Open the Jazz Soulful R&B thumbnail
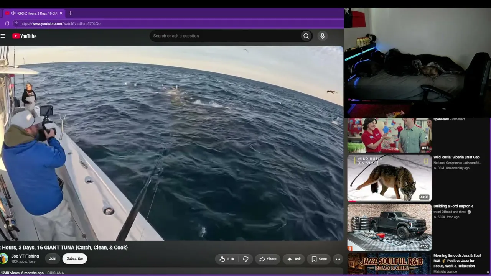491x276 pixels. pyautogui.click(x=389, y=264)
